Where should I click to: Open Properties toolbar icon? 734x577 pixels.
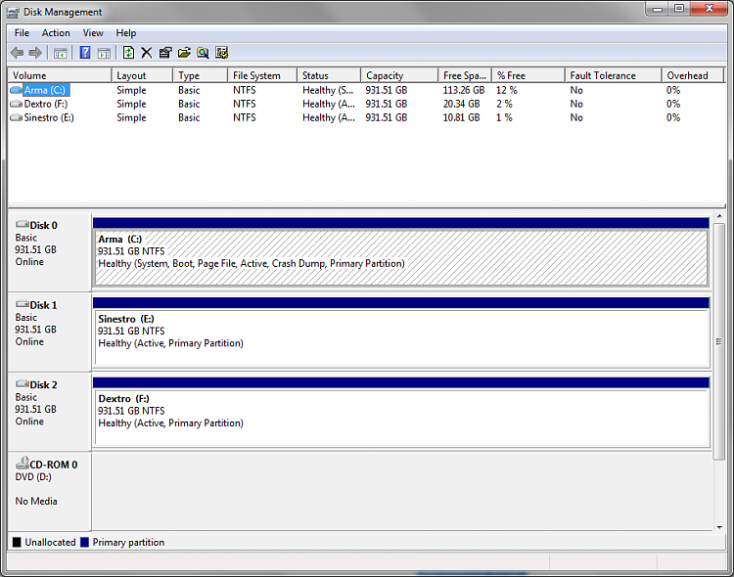(165, 53)
